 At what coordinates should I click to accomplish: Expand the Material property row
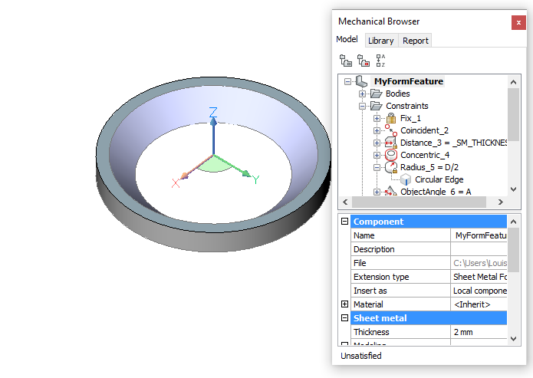click(344, 304)
